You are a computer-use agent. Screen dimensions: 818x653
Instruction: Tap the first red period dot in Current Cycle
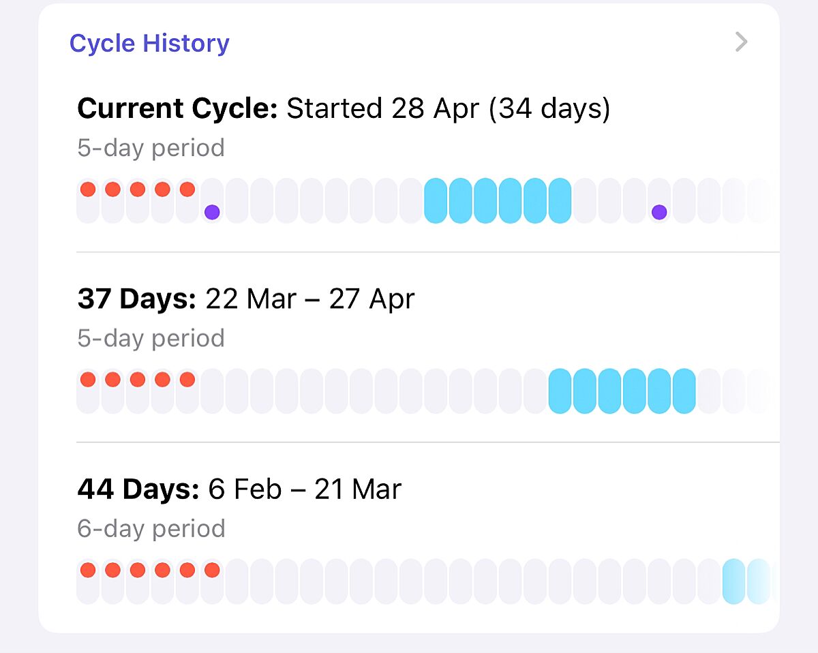click(x=88, y=189)
